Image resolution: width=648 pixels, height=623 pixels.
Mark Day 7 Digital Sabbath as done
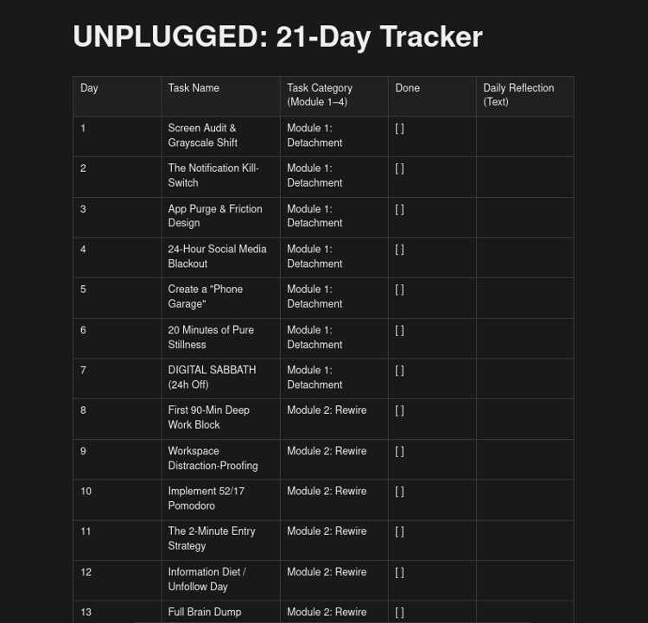click(x=399, y=371)
